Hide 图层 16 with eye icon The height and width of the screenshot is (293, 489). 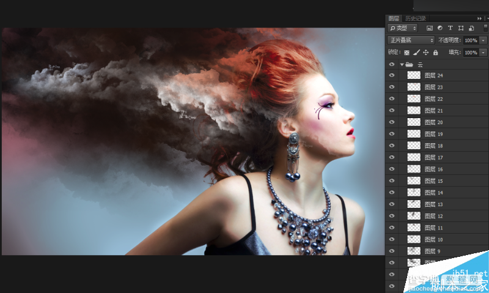coord(392,169)
